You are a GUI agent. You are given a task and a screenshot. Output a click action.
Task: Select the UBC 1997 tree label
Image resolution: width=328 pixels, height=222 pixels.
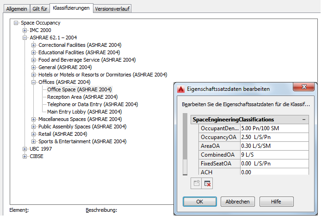point(41,149)
